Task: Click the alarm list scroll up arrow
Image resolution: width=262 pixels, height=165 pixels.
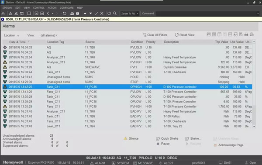Action: click(x=254, y=41)
